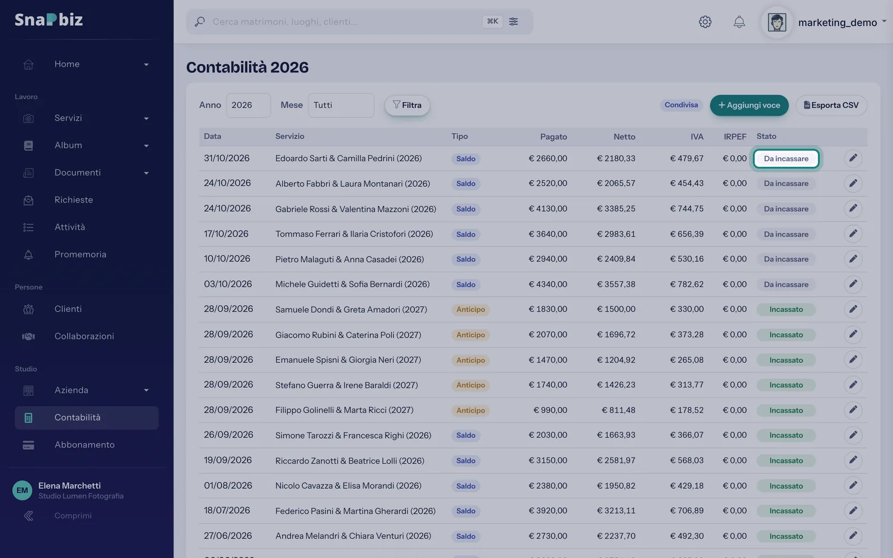Screen dimensions: 893x558
Task: Click the Aggiungi voce button
Action: (x=749, y=105)
